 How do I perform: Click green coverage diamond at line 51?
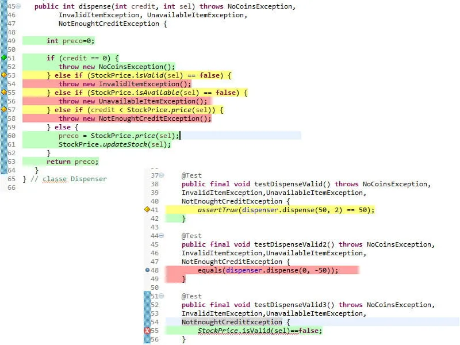tap(4, 57)
